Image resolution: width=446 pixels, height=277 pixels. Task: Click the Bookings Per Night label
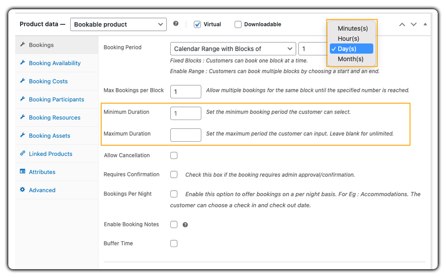click(127, 194)
